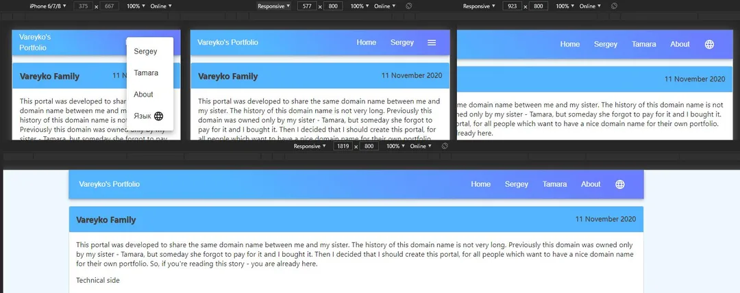The image size is (740, 293).
Task: Open the zoom dropdown in the 577 wide viewport
Action: [x=359, y=6]
